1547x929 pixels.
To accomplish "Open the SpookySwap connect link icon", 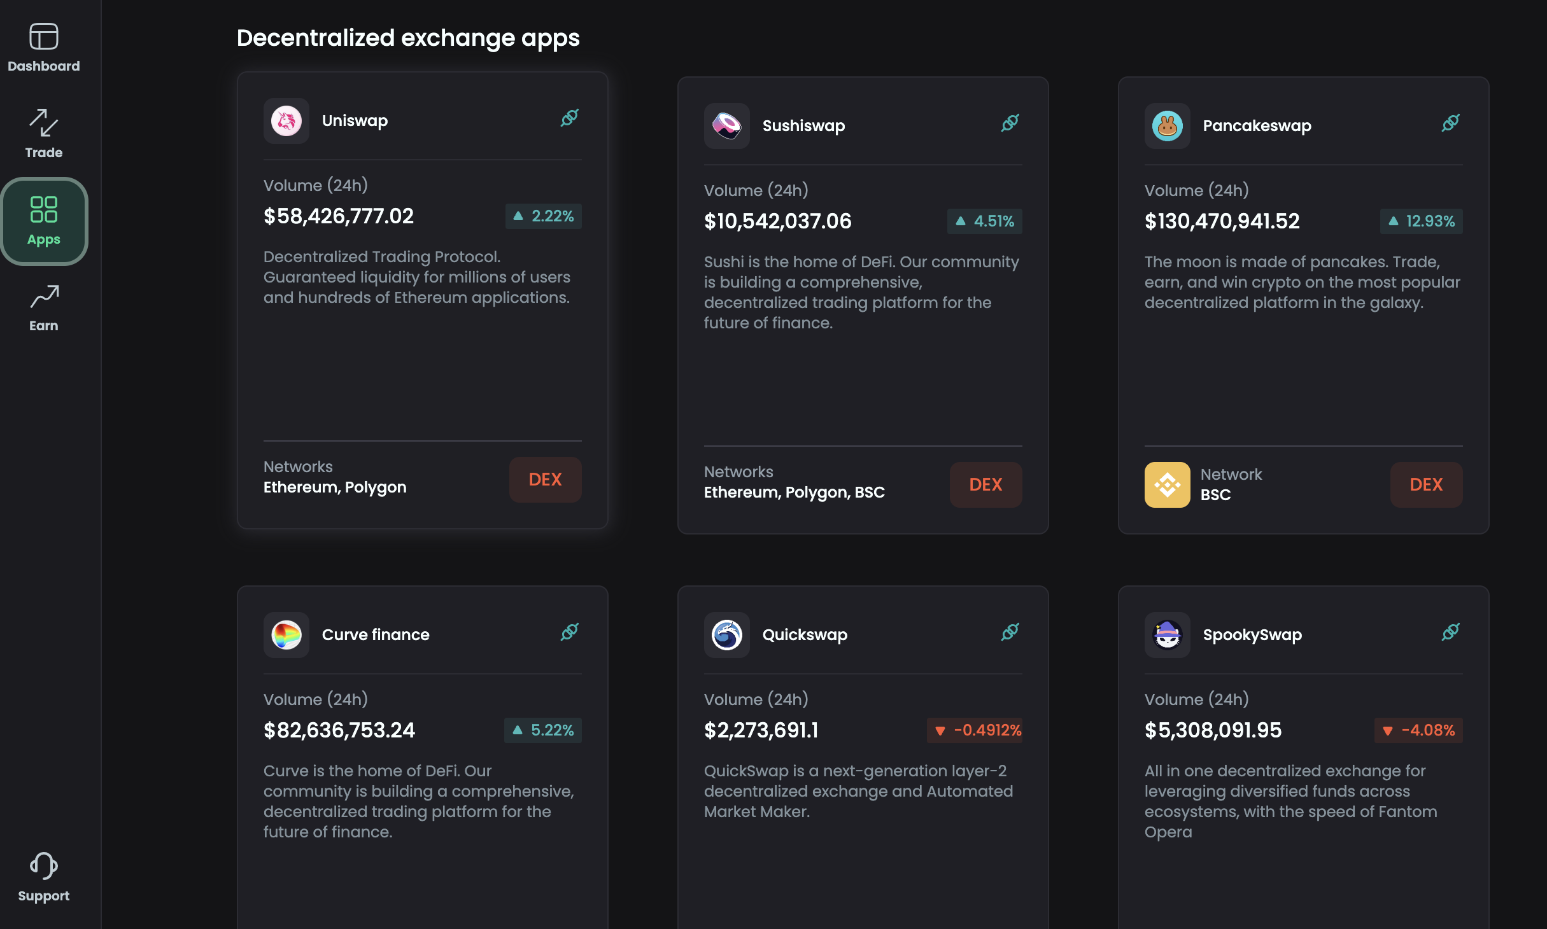I will 1451,632.
